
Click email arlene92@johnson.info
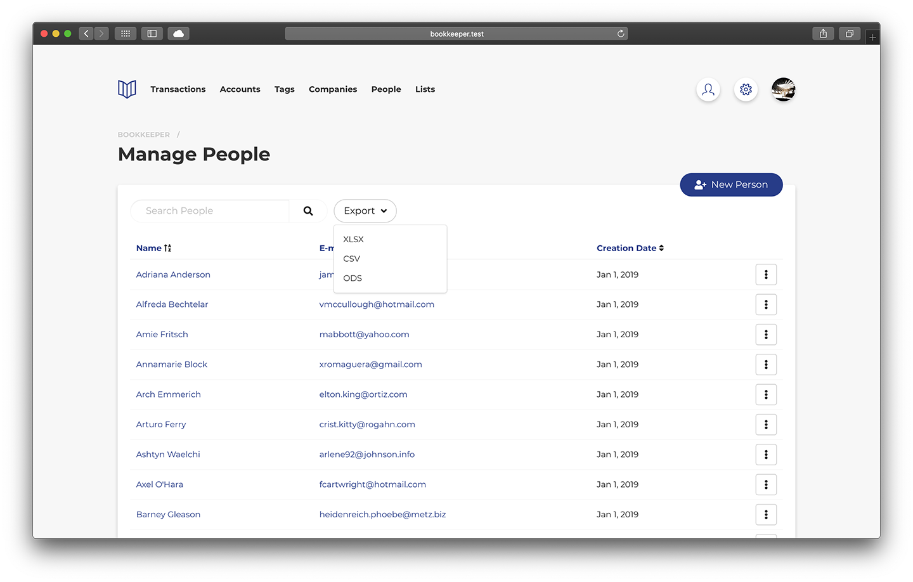tap(367, 455)
